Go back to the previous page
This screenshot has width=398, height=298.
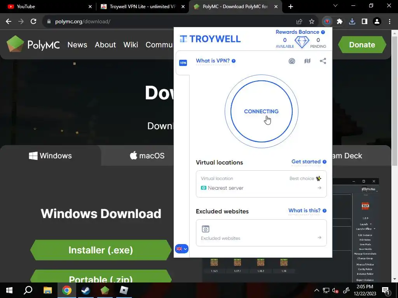[x=9, y=22]
